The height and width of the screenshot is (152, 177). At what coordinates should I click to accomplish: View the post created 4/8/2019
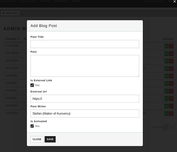pyautogui.click(x=166, y=98)
